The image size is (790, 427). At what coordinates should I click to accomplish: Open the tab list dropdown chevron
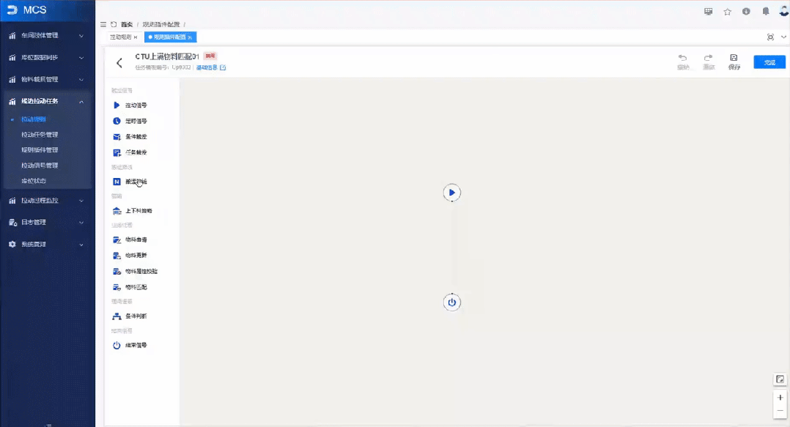click(782, 37)
